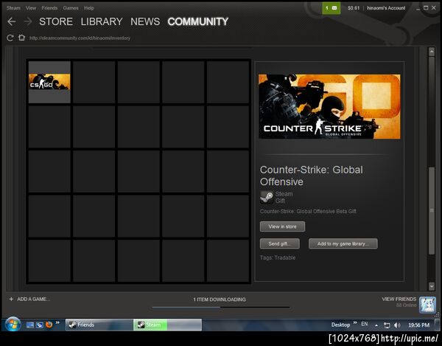Click the inventory URL address field

tap(80, 38)
